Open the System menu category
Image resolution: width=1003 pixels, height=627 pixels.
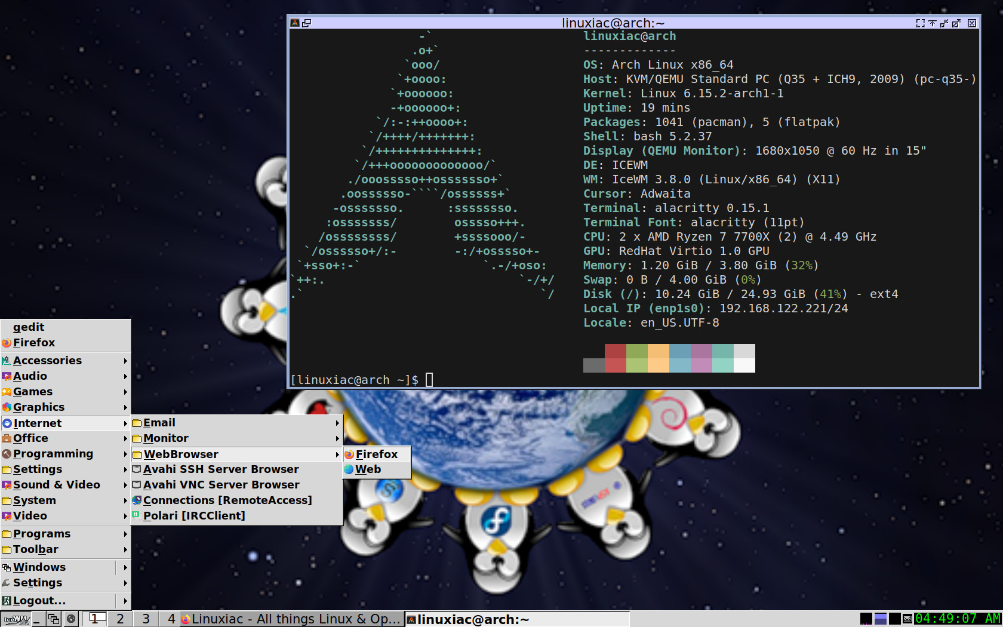(66, 500)
